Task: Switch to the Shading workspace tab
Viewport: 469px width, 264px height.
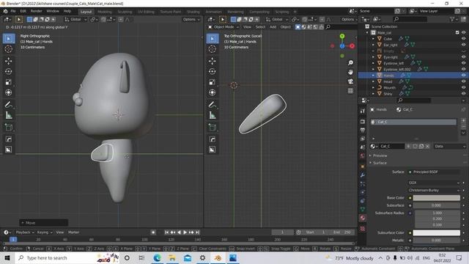Action: pos(193,12)
